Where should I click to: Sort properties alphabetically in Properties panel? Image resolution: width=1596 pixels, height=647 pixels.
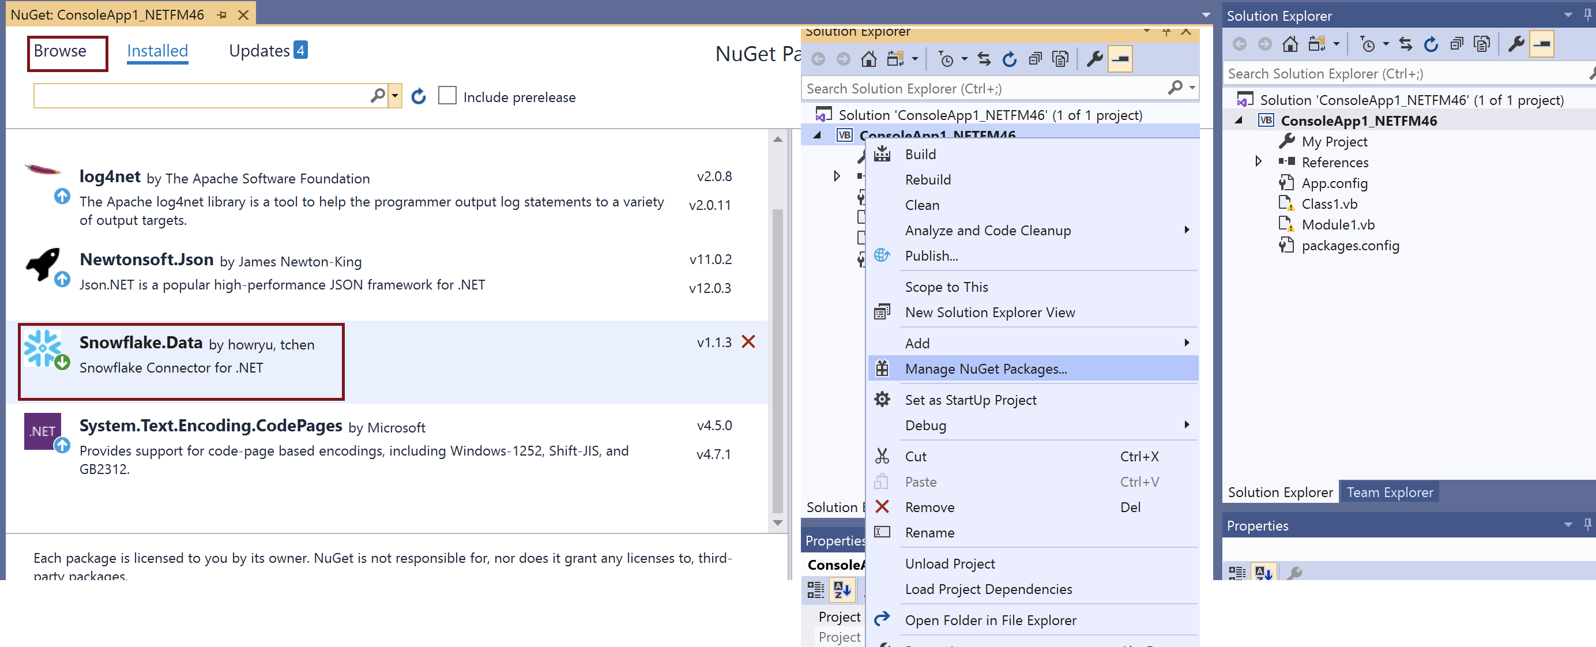click(x=1264, y=573)
